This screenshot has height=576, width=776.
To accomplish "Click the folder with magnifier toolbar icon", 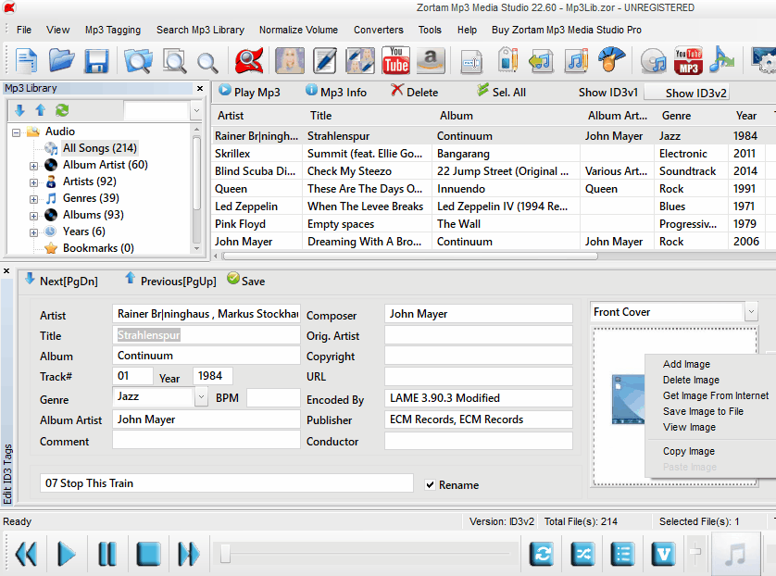I will (x=139, y=61).
